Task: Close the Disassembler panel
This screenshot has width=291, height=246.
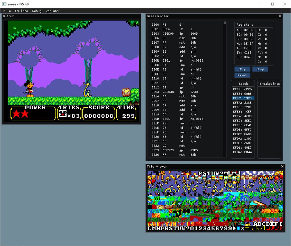Action: coord(280,16)
